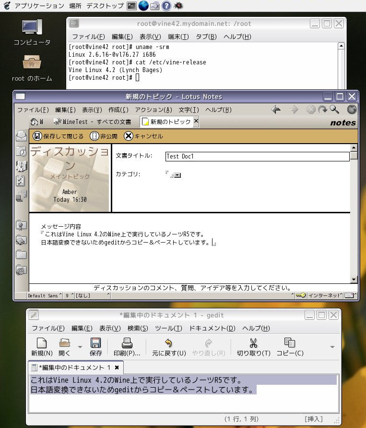Open the [なし] paragraph style selector

click(93, 295)
